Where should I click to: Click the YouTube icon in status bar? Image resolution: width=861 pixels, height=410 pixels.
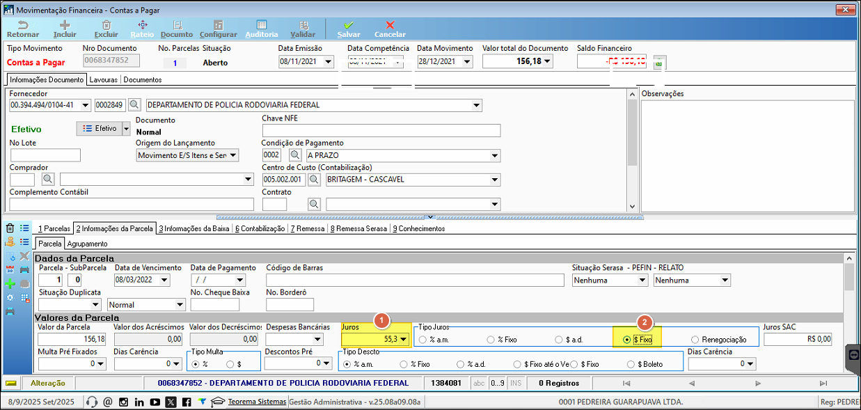coord(155,402)
